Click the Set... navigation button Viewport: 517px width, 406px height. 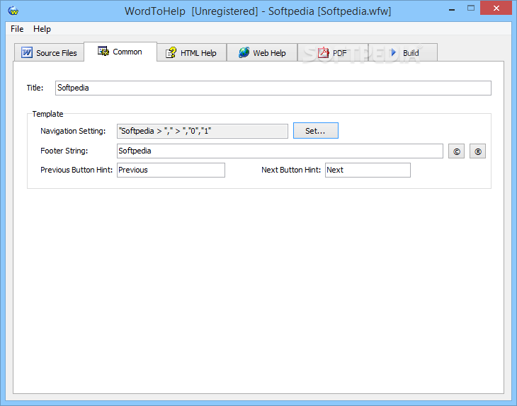(316, 131)
